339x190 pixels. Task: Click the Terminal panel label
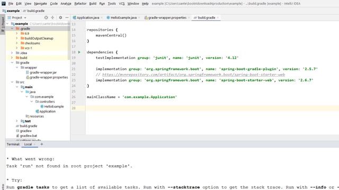(13, 144)
